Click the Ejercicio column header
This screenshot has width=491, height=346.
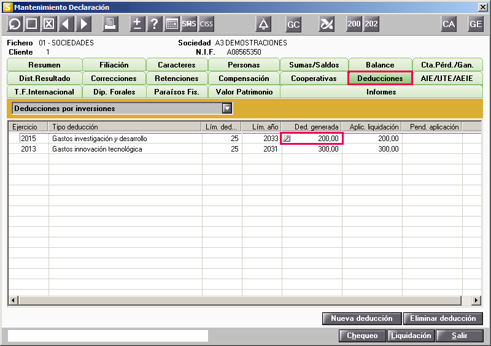tap(28, 127)
